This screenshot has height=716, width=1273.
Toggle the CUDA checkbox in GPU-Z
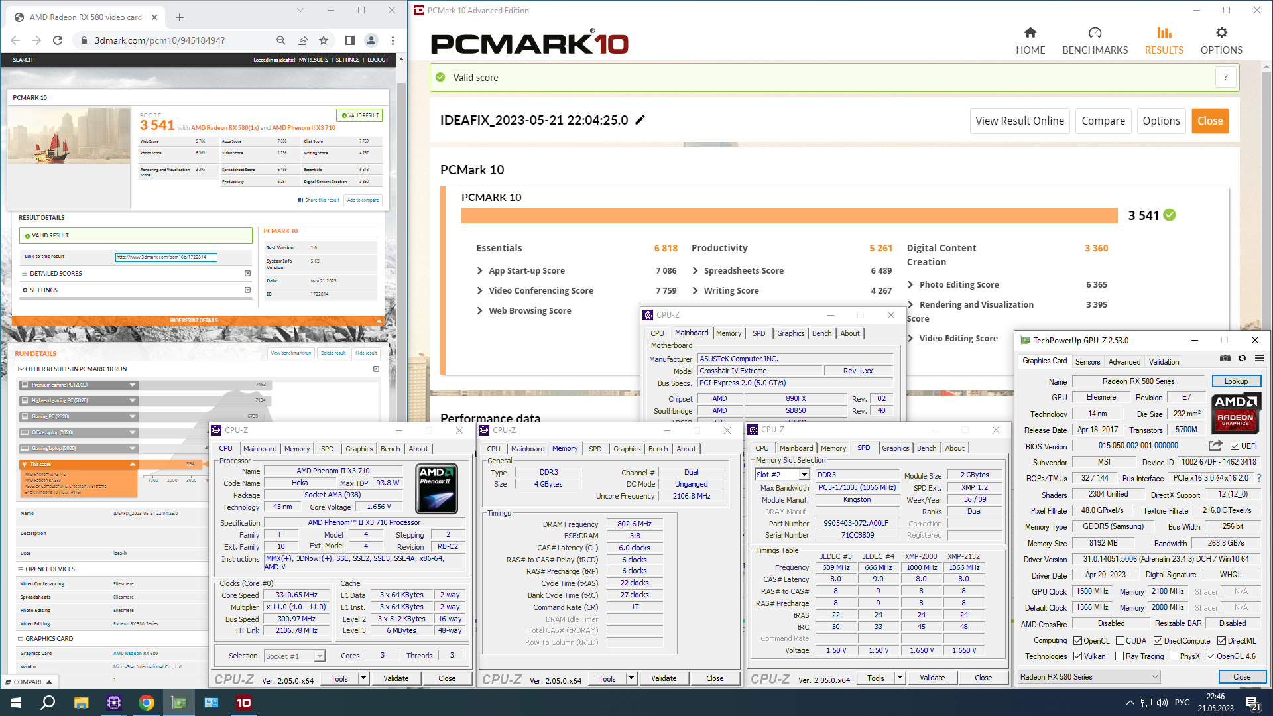click(x=1120, y=641)
